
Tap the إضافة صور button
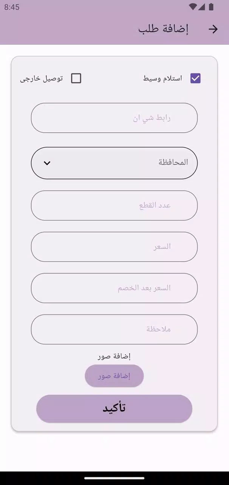point(114,376)
